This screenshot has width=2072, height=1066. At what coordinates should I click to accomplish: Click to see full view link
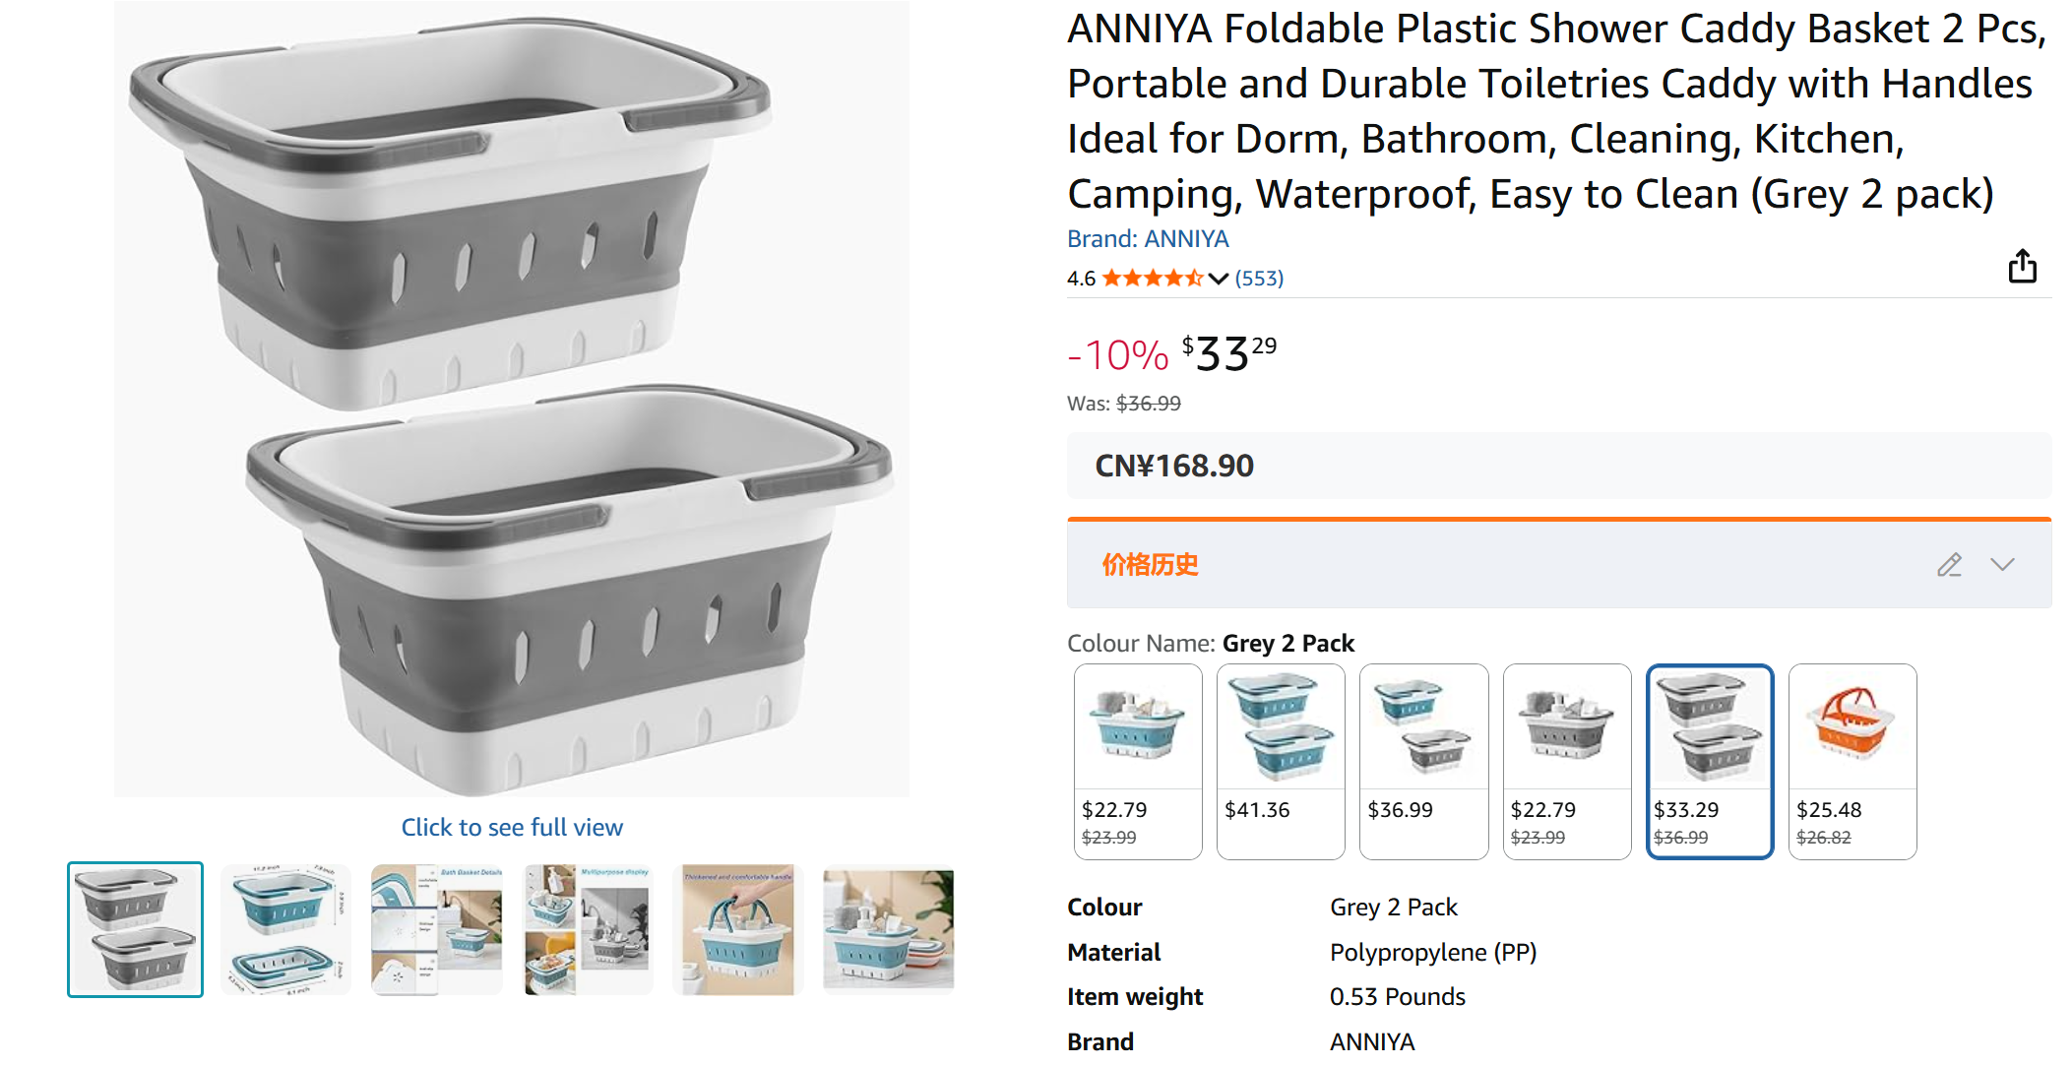pos(512,828)
